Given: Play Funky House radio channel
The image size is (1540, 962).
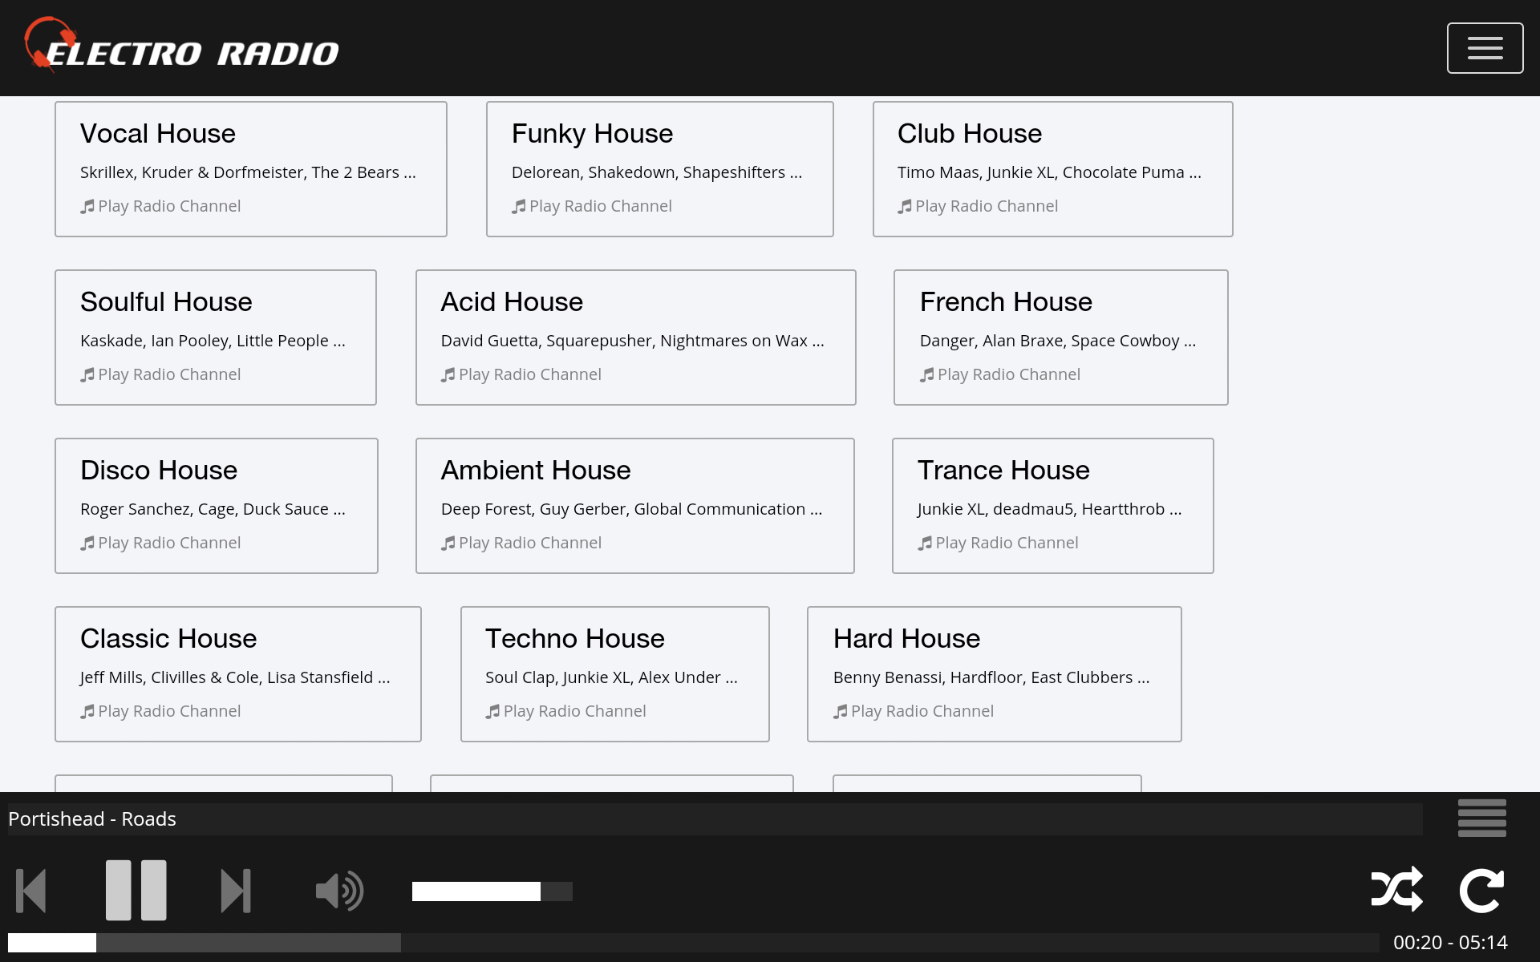Looking at the screenshot, I should click(592, 206).
